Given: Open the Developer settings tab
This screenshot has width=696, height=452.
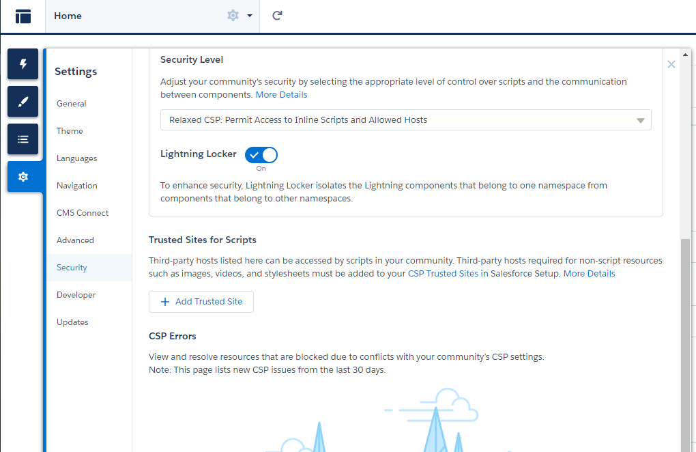Looking at the screenshot, I should 76,295.
